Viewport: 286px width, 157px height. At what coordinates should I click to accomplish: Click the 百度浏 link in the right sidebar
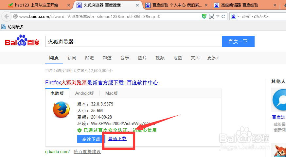coord(279,117)
